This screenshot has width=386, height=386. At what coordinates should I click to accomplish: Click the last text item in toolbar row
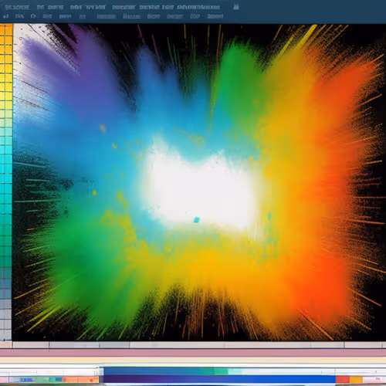pyautogui.click(x=215, y=16)
